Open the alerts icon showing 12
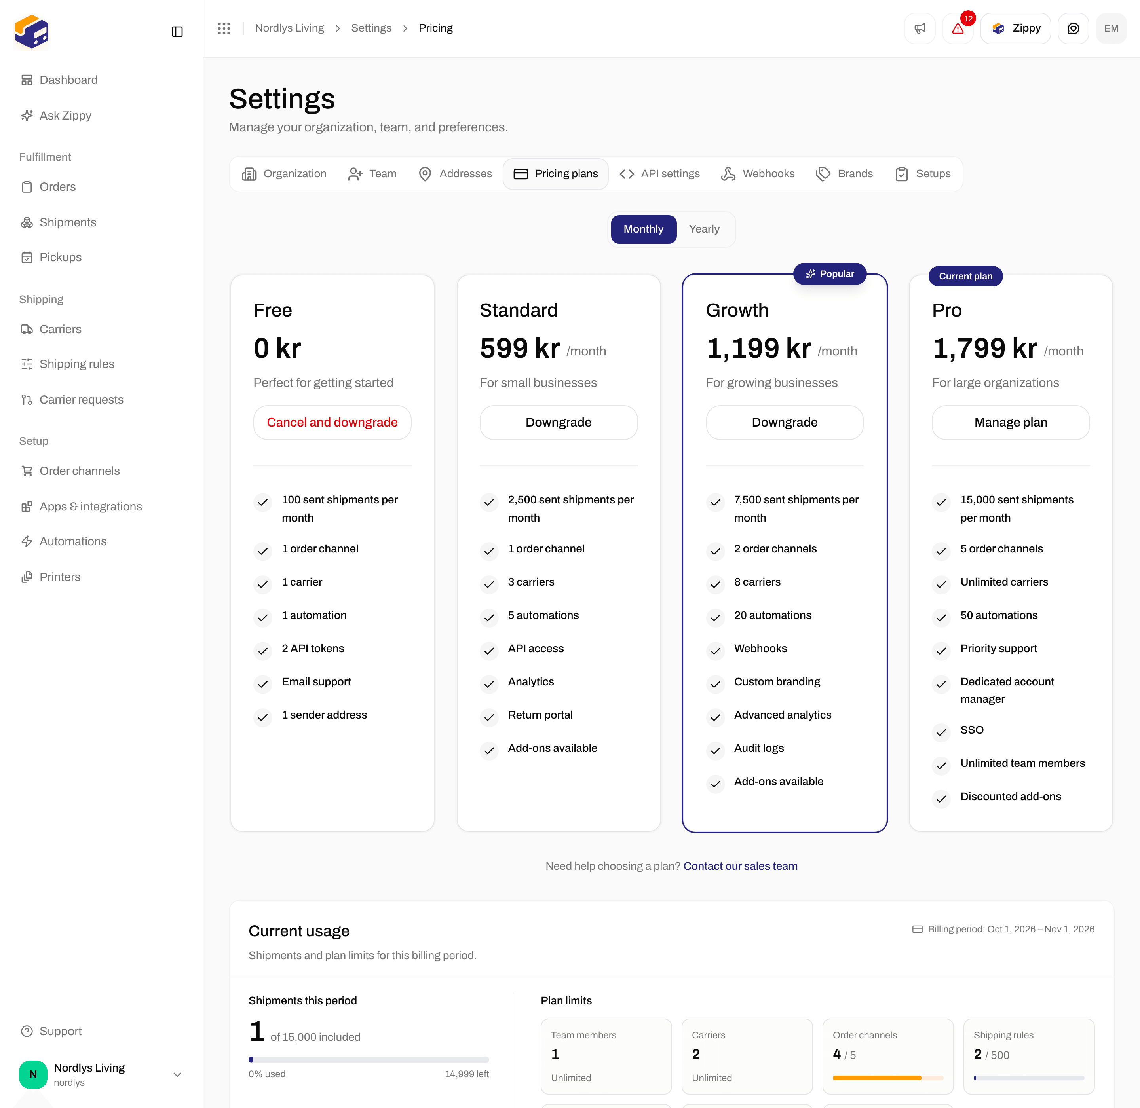The image size is (1140, 1108). coord(958,28)
